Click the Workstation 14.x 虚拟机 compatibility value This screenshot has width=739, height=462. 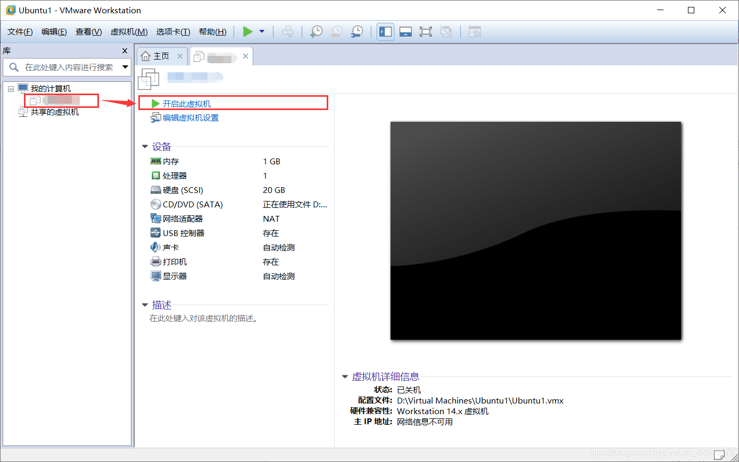click(x=443, y=411)
